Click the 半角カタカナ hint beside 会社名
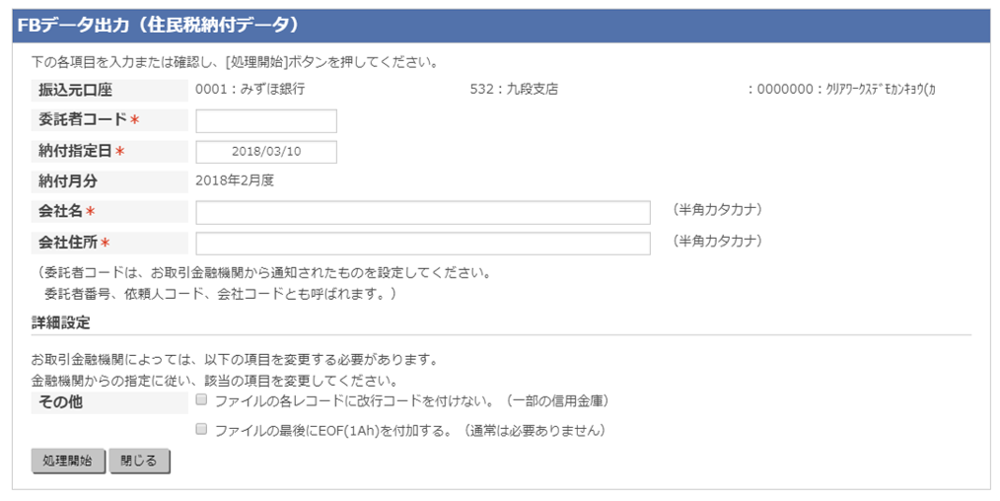 (718, 209)
